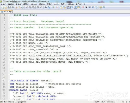Toggle synchronized horizontal scrolling icon
The height and width of the screenshot is (103, 130).
coord(64,7)
